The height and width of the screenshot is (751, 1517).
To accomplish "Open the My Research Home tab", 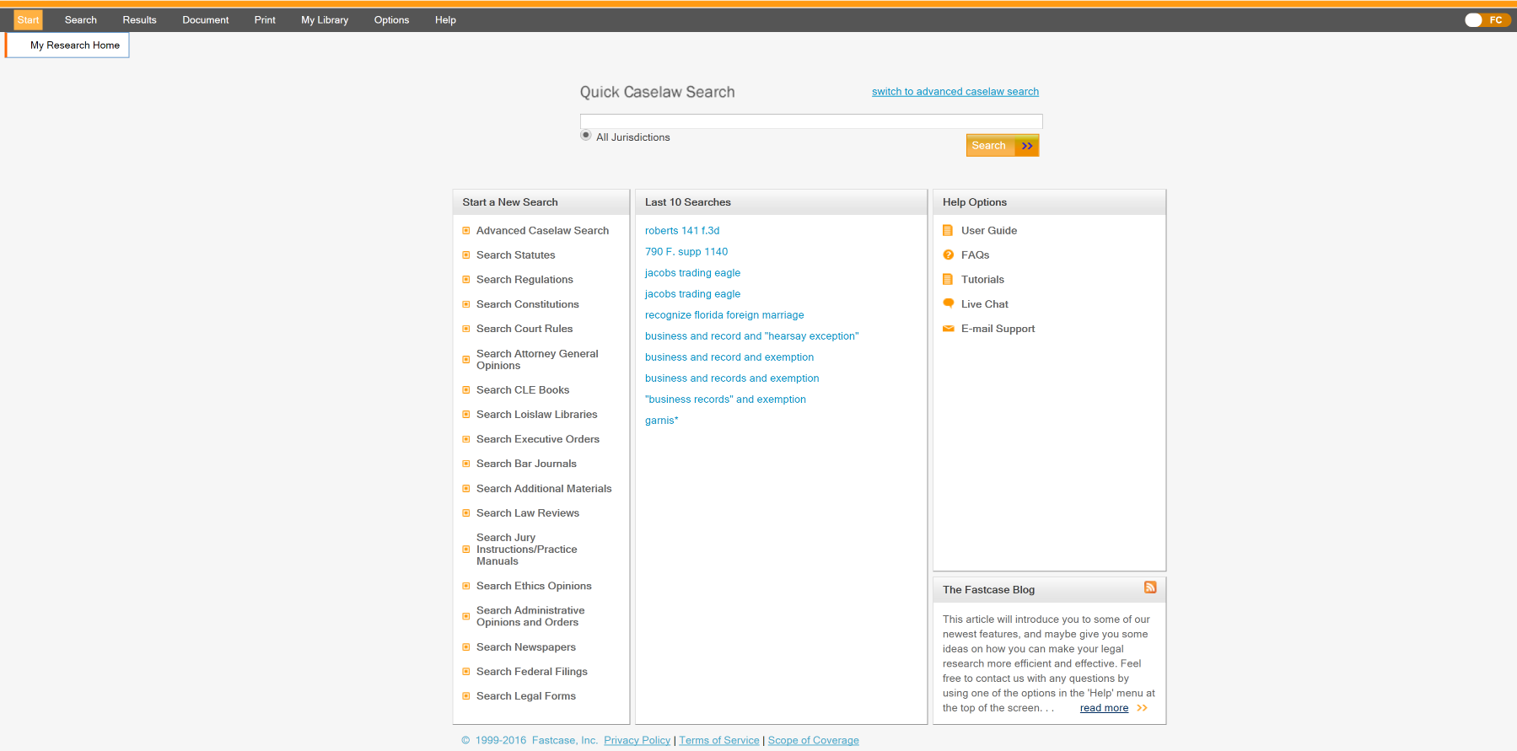I will [x=74, y=46].
